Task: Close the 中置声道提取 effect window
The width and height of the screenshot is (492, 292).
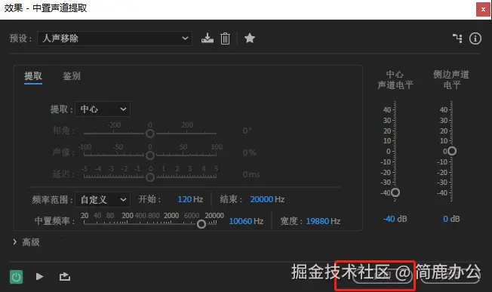Action: [483, 9]
